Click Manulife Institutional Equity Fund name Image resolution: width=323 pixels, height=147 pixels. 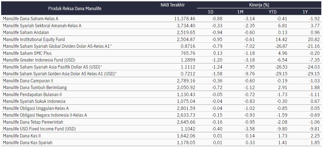click(x=34, y=39)
